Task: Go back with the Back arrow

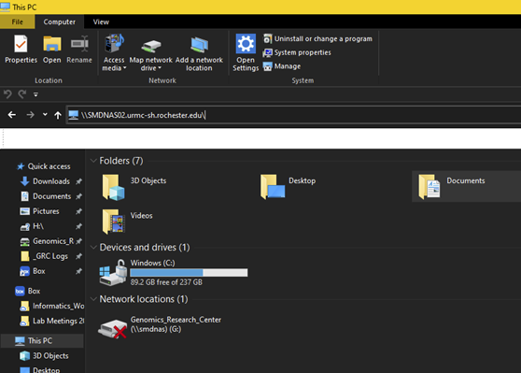Action: point(12,115)
